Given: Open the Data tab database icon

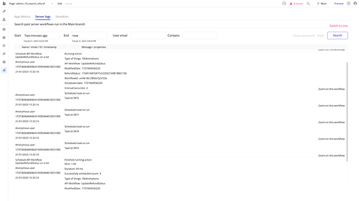Looking at the screenshot, I should pyautogui.click(x=4, y=38).
